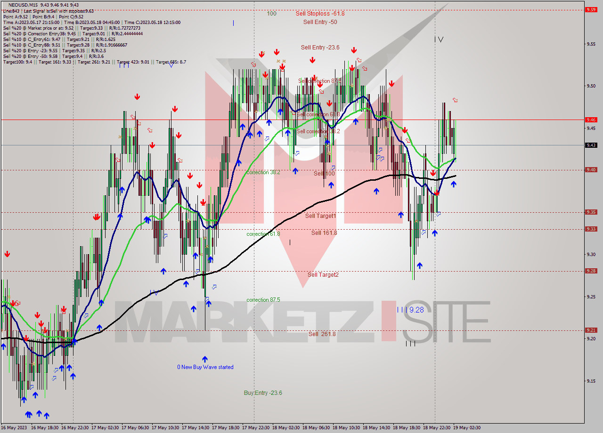Select the 9.30 price axis label
Viewport: 603px width, 433px height.
point(591,255)
